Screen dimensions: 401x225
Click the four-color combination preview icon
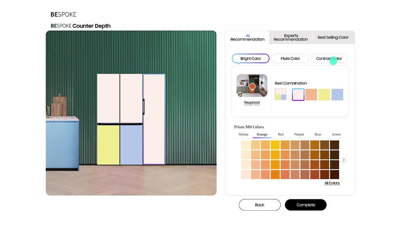[x=280, y=94]
